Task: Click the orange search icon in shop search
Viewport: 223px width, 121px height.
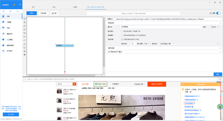Action: tap(74, 84)
